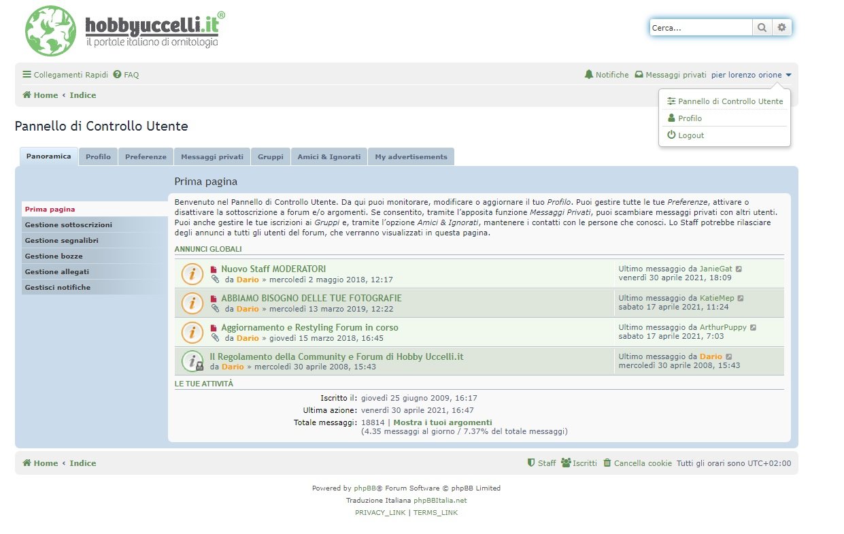Viewport: 844px width, 534px height.
Task: Toggle the pier lorenzo orione user dropdown
Action: [x=751, y=75]
